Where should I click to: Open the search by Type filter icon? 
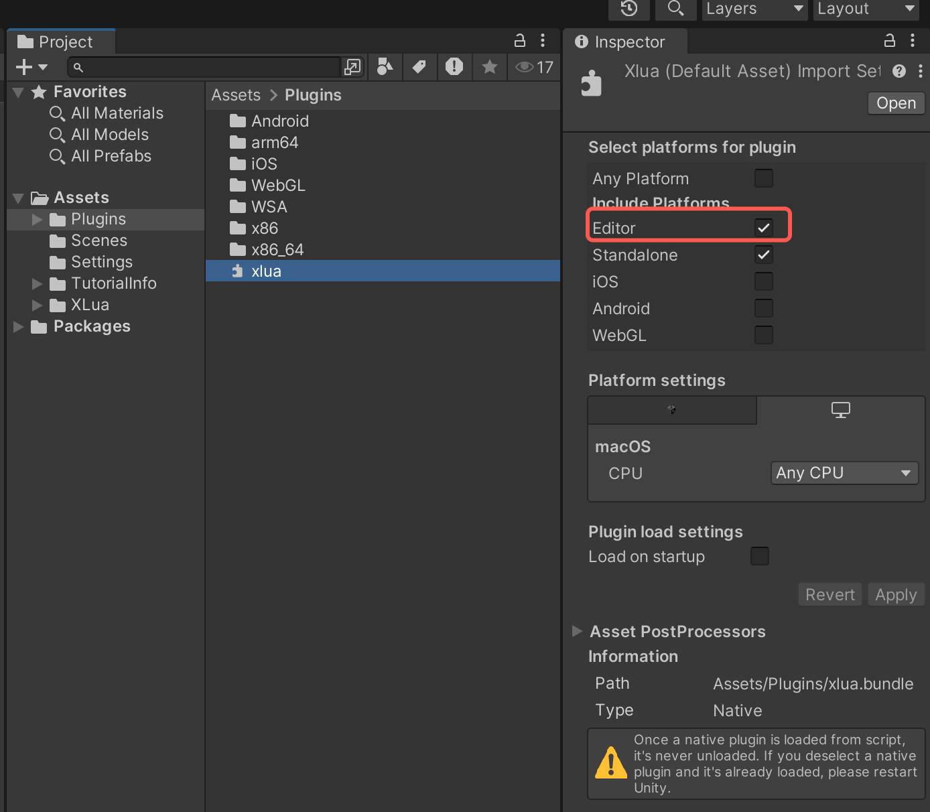[385, 67]
